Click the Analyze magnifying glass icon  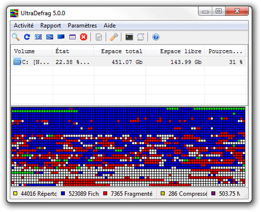16,37
